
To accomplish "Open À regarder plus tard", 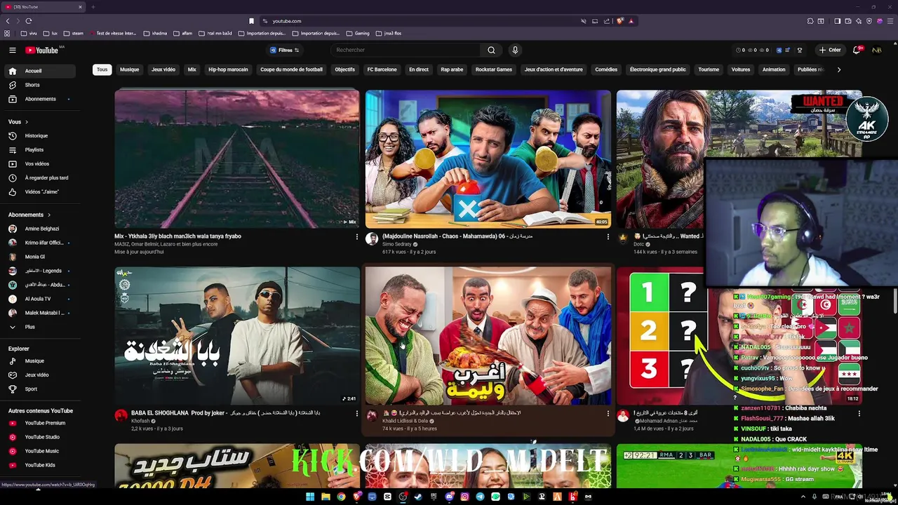I will point(39,177).
